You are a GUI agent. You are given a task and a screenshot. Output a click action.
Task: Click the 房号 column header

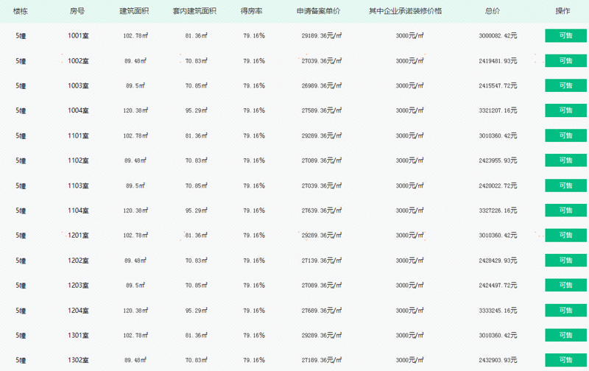click(77, 11)
